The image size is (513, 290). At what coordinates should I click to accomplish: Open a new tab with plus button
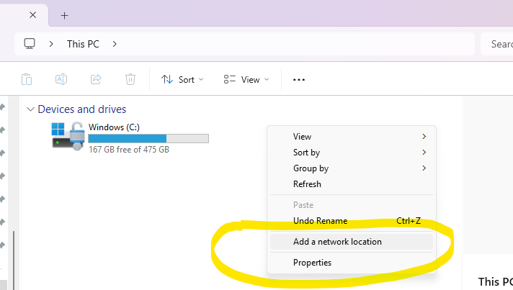click(x=64, y=15)
